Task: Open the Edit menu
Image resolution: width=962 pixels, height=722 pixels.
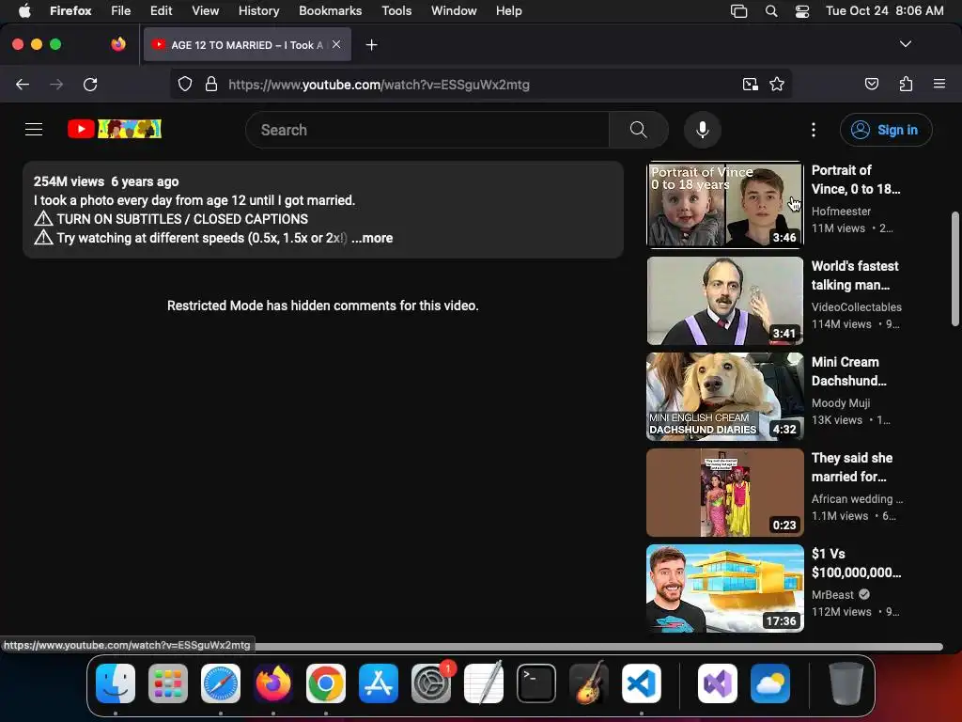Action: (x=161, y=10)
